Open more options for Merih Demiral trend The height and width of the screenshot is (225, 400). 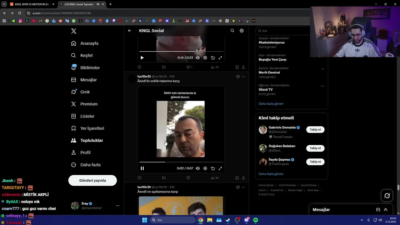coord(322,69)
